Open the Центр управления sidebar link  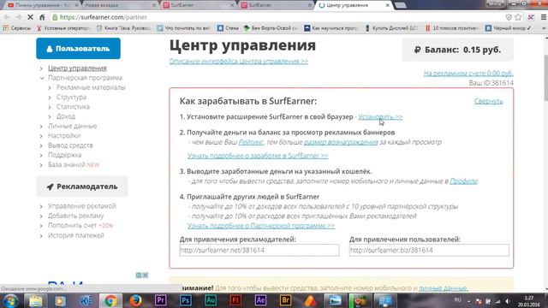(x=77, y=68)
